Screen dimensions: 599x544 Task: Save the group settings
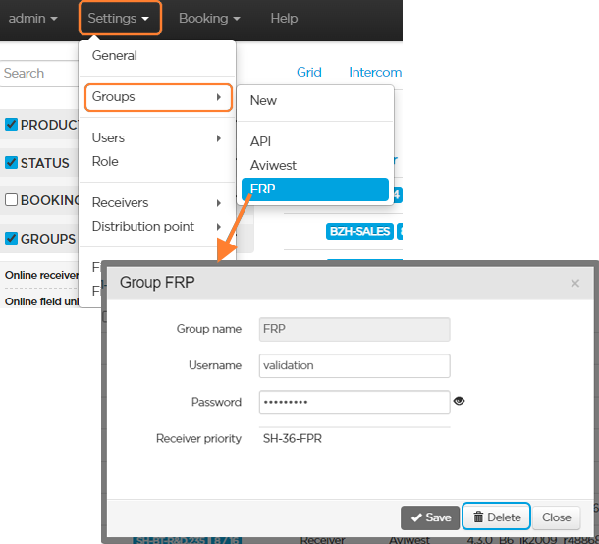[430, 517]
